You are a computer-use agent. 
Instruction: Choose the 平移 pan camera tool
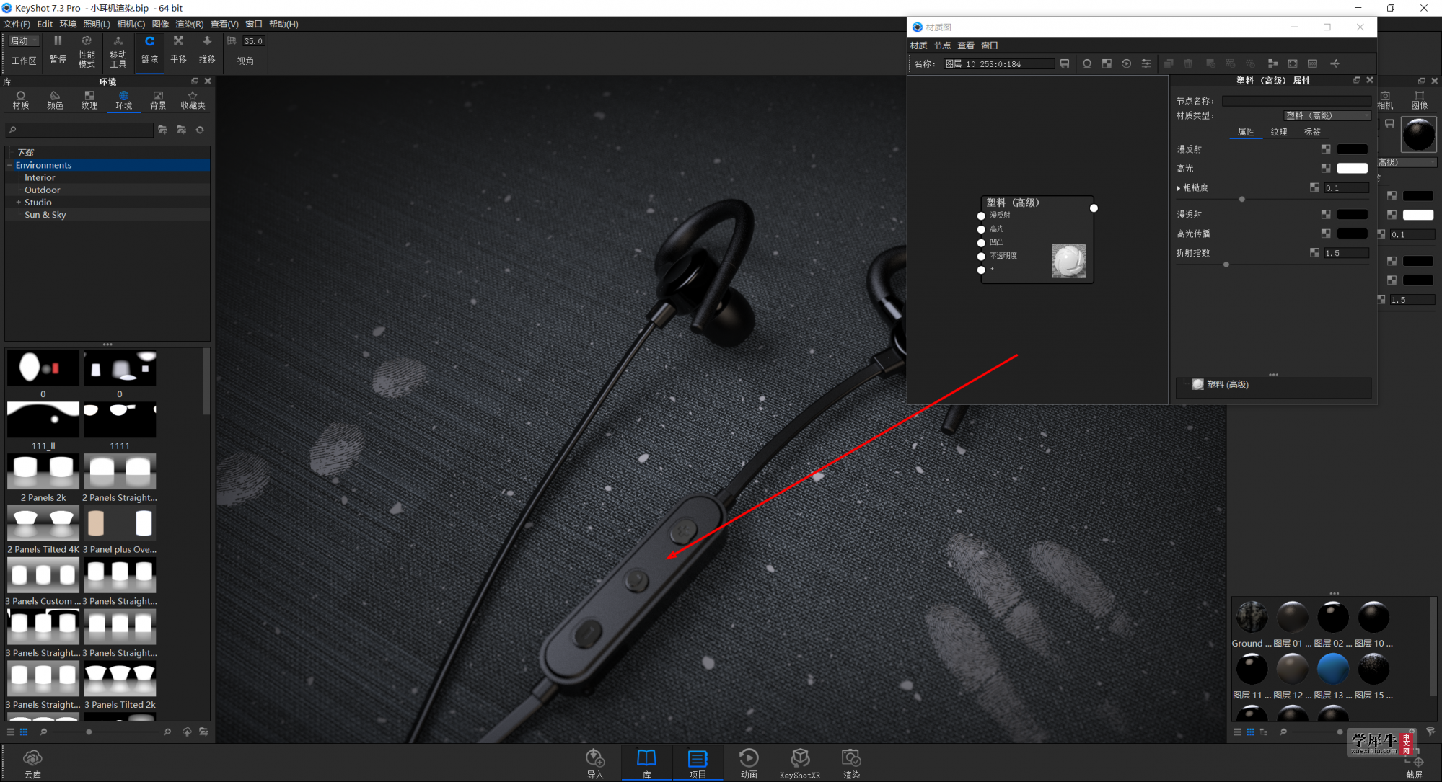coord(178,50)
